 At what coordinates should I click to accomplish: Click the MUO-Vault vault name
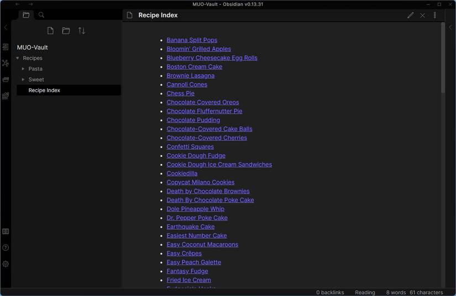(32, 47)
